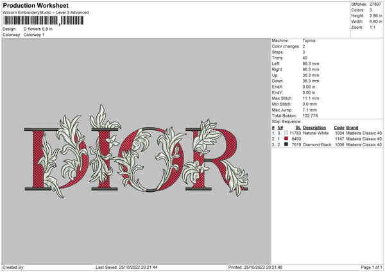The width and height of the screenshot is (385, 272).
Task: Click the 'St.' column header
Action: [298, 128]
